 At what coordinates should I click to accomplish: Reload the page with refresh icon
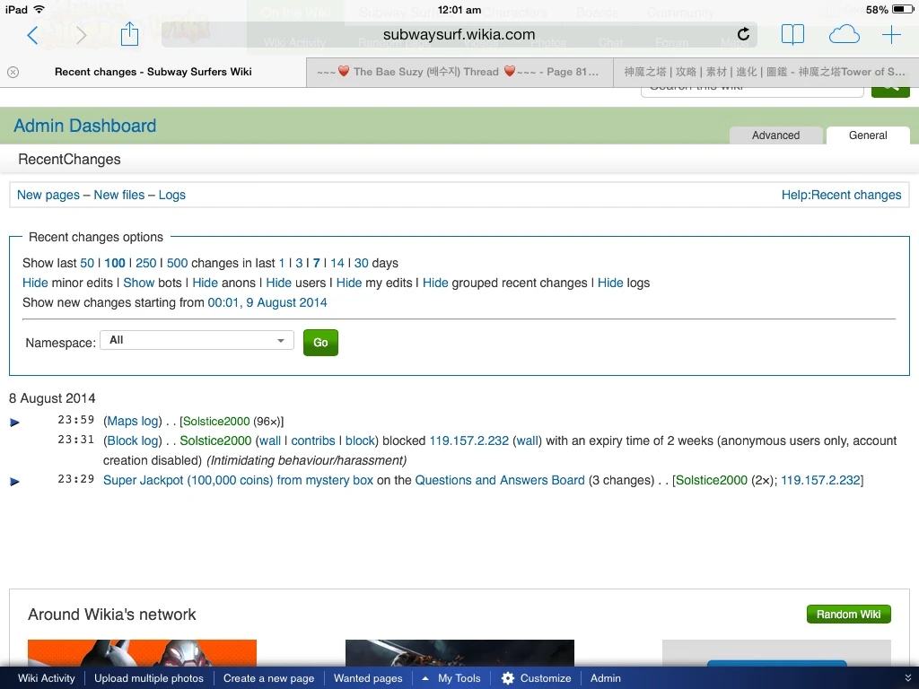[743, 34]
